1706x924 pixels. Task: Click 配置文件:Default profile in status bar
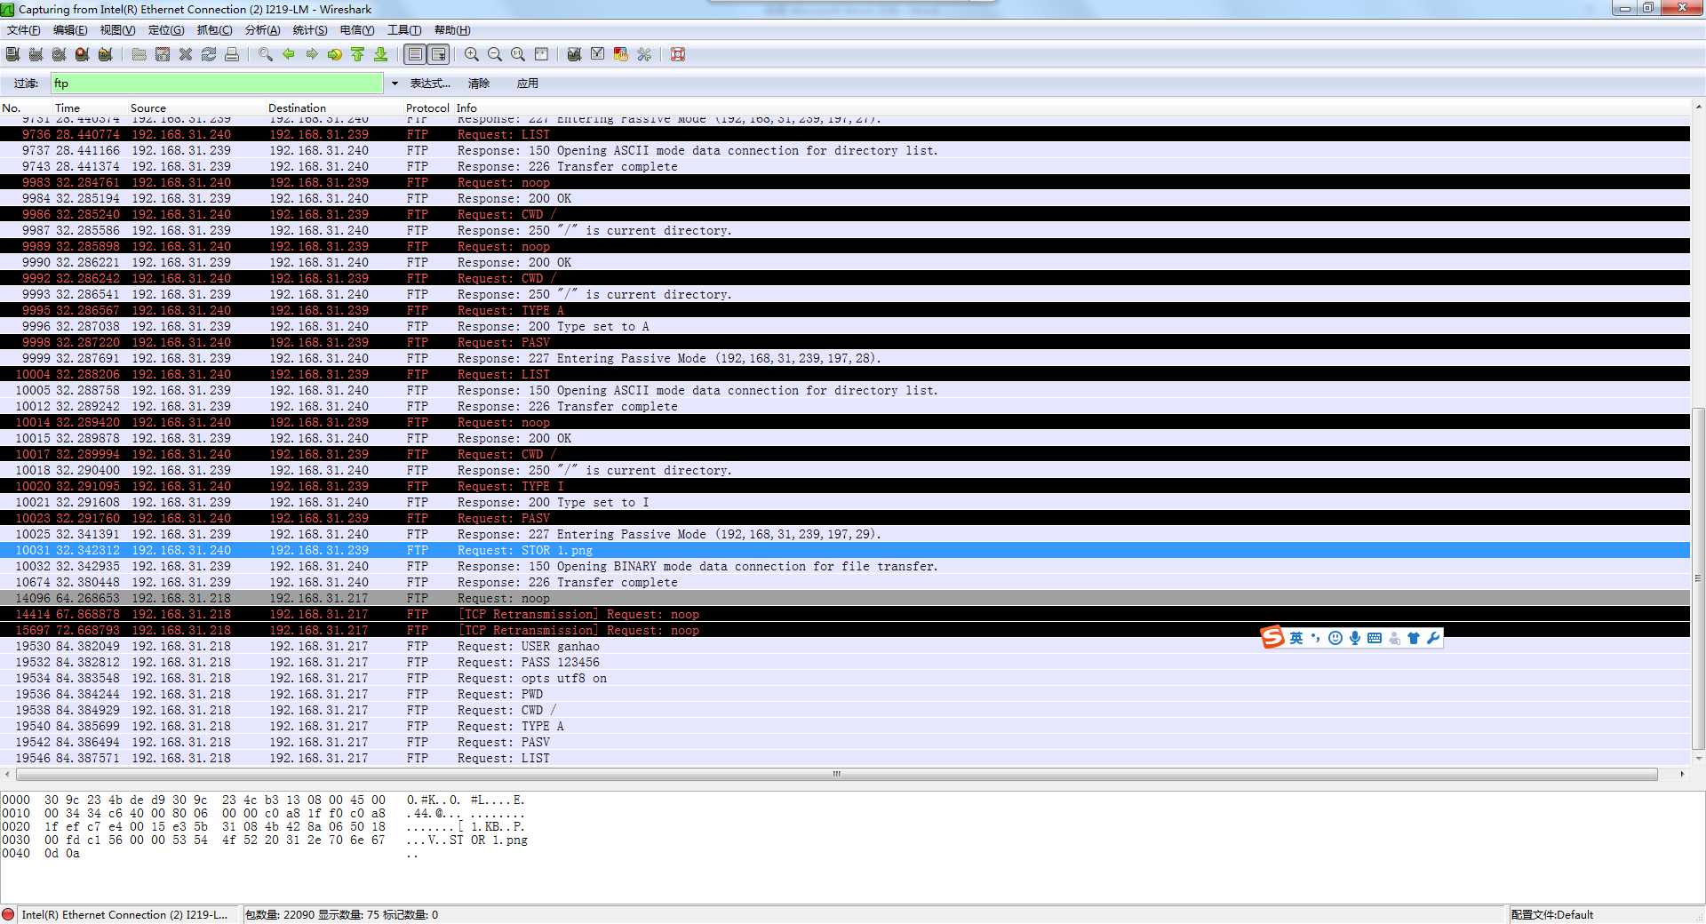1552,914
